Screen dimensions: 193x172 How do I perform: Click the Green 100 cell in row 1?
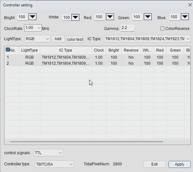click(175, 57)
